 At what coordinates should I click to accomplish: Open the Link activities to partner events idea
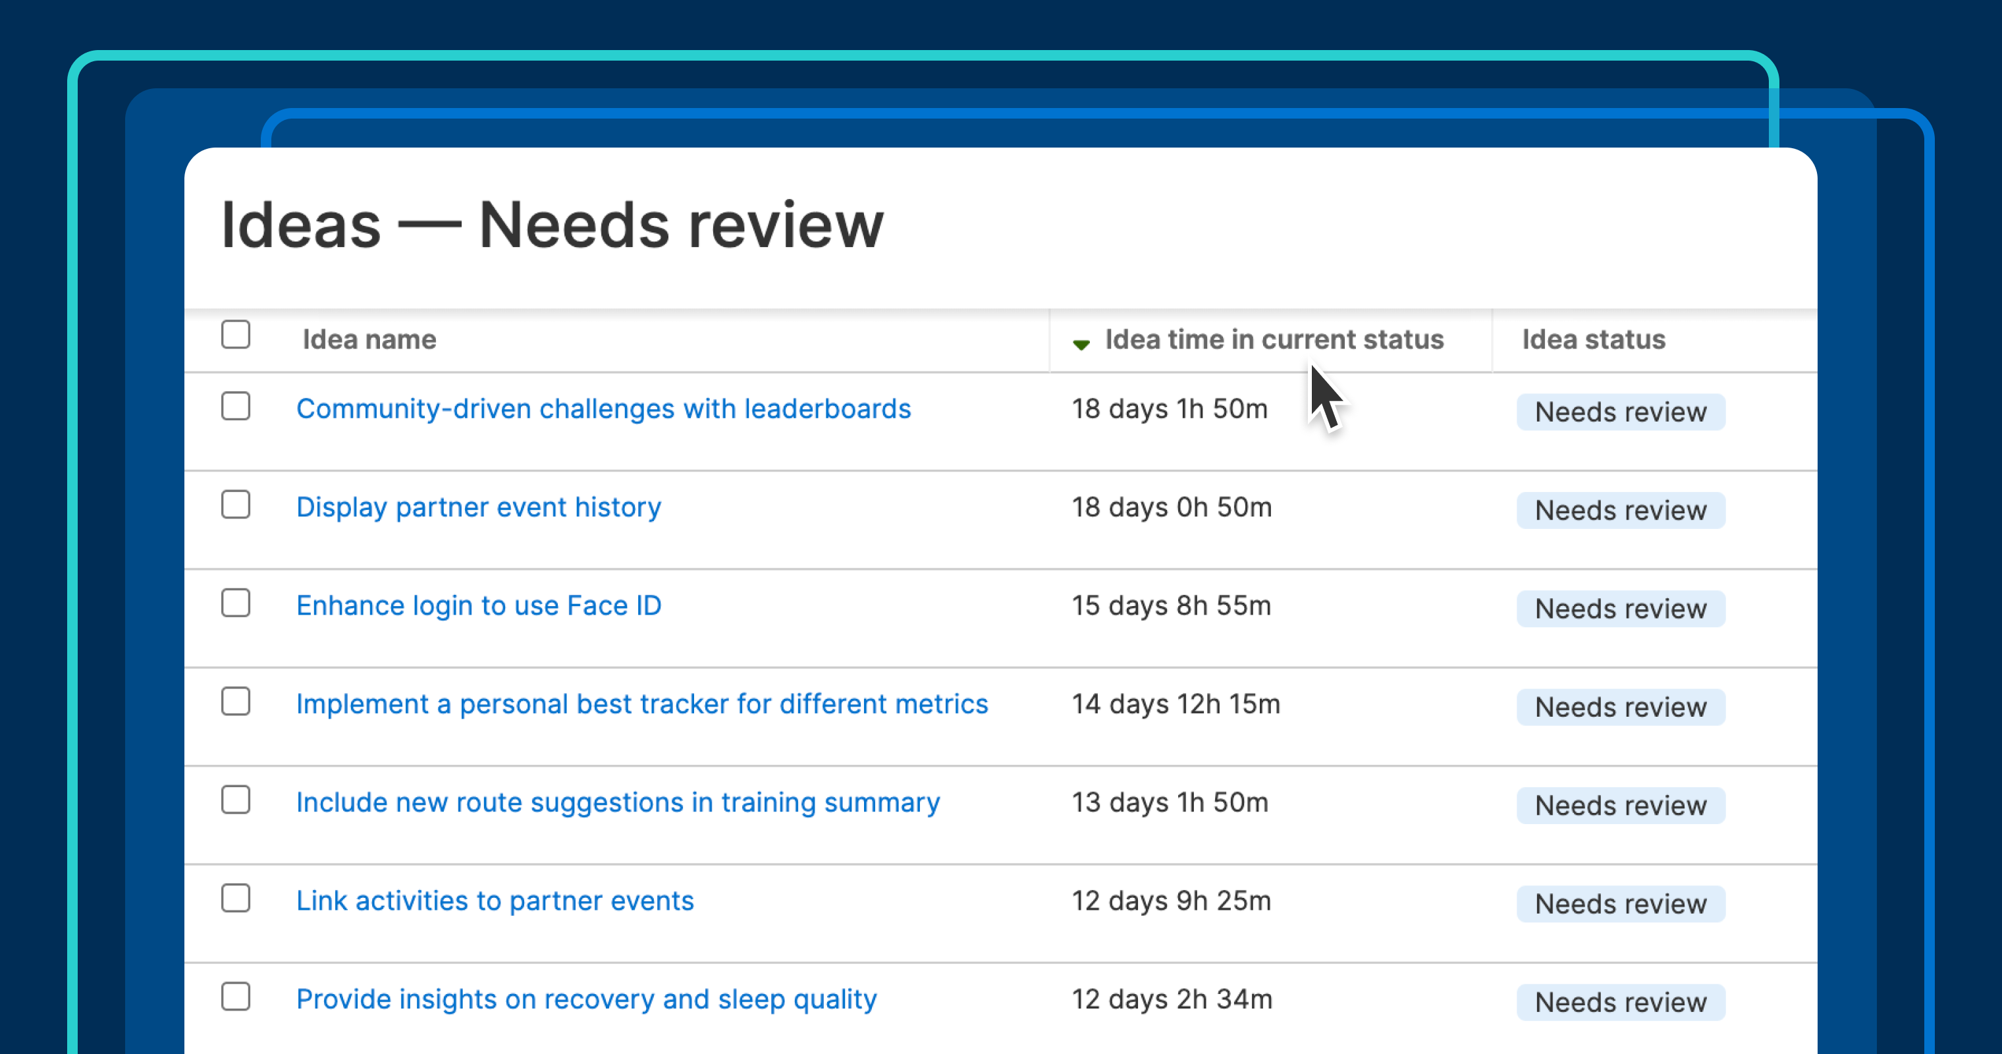point(495,901)
